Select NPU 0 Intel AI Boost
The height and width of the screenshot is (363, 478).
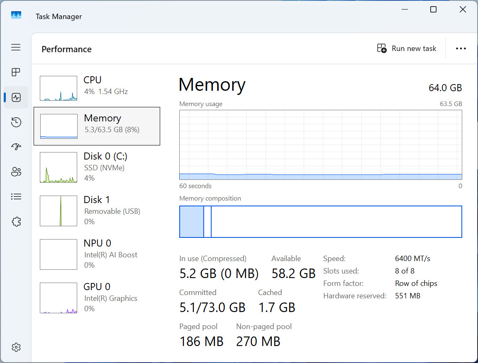(x=97, y=254)
